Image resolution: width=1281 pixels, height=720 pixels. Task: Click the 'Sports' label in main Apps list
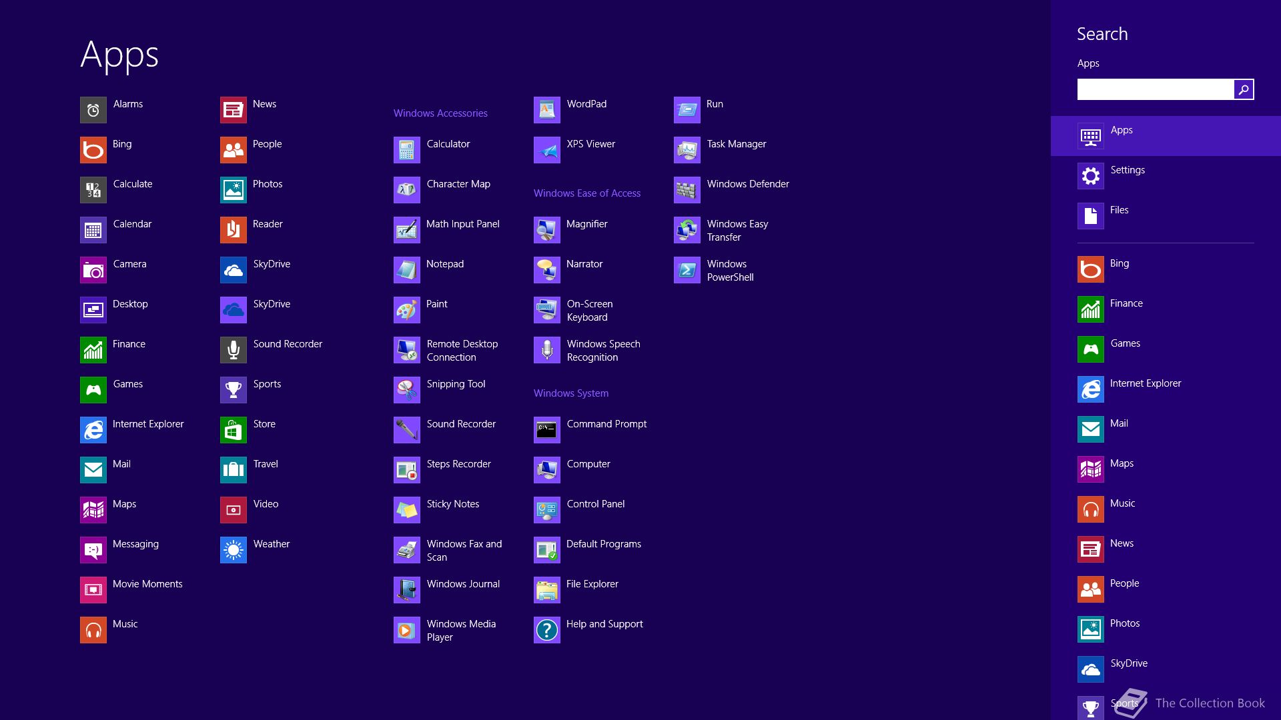tap(267, 384)
